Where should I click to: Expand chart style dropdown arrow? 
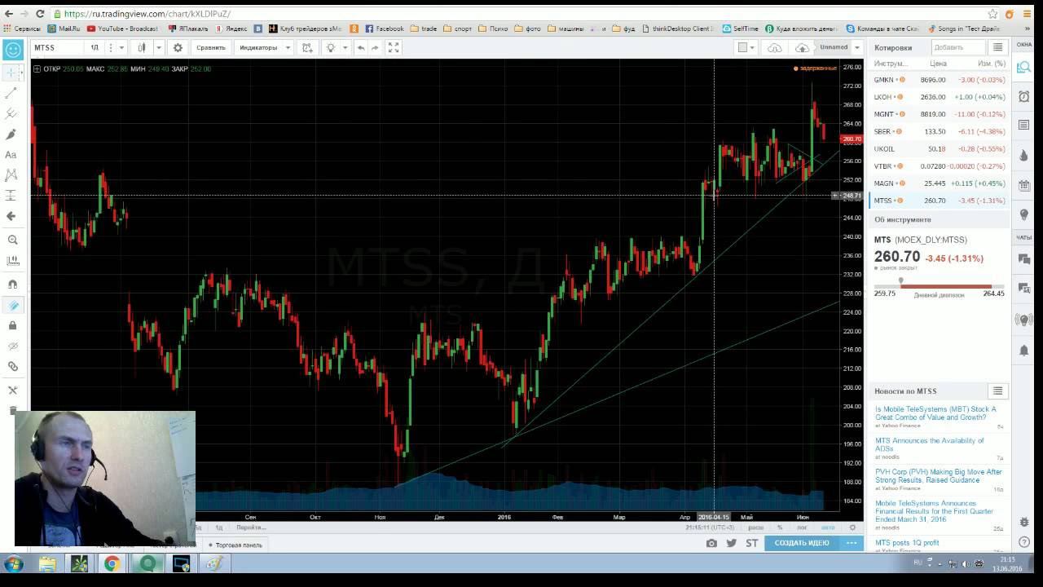159,47
